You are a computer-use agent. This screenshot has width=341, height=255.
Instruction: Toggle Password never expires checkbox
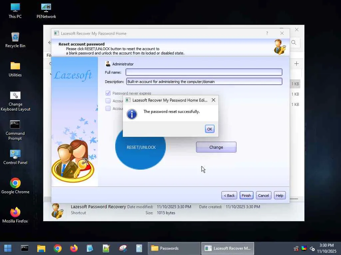coord(108,93)
